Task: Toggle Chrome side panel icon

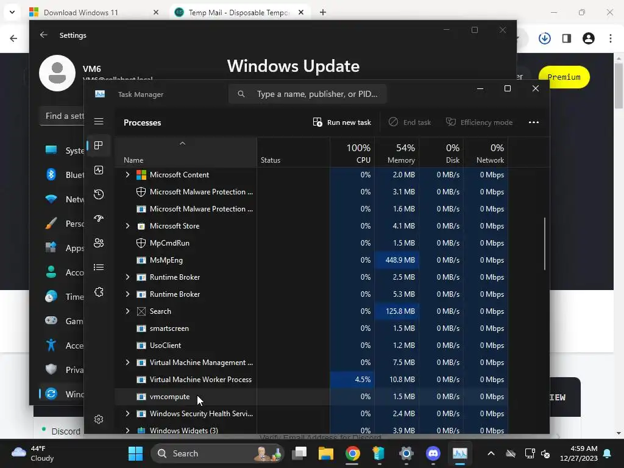Action: tap(567, 38)
